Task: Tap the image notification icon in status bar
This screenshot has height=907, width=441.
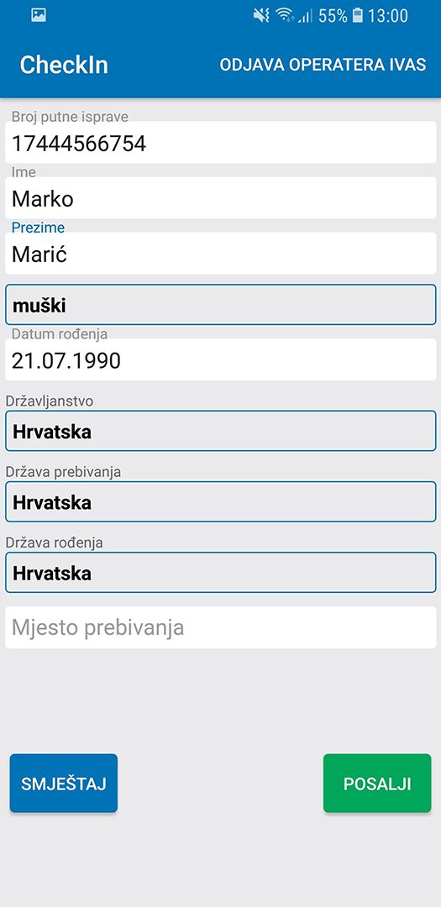Action: click(x=39, y=16)
